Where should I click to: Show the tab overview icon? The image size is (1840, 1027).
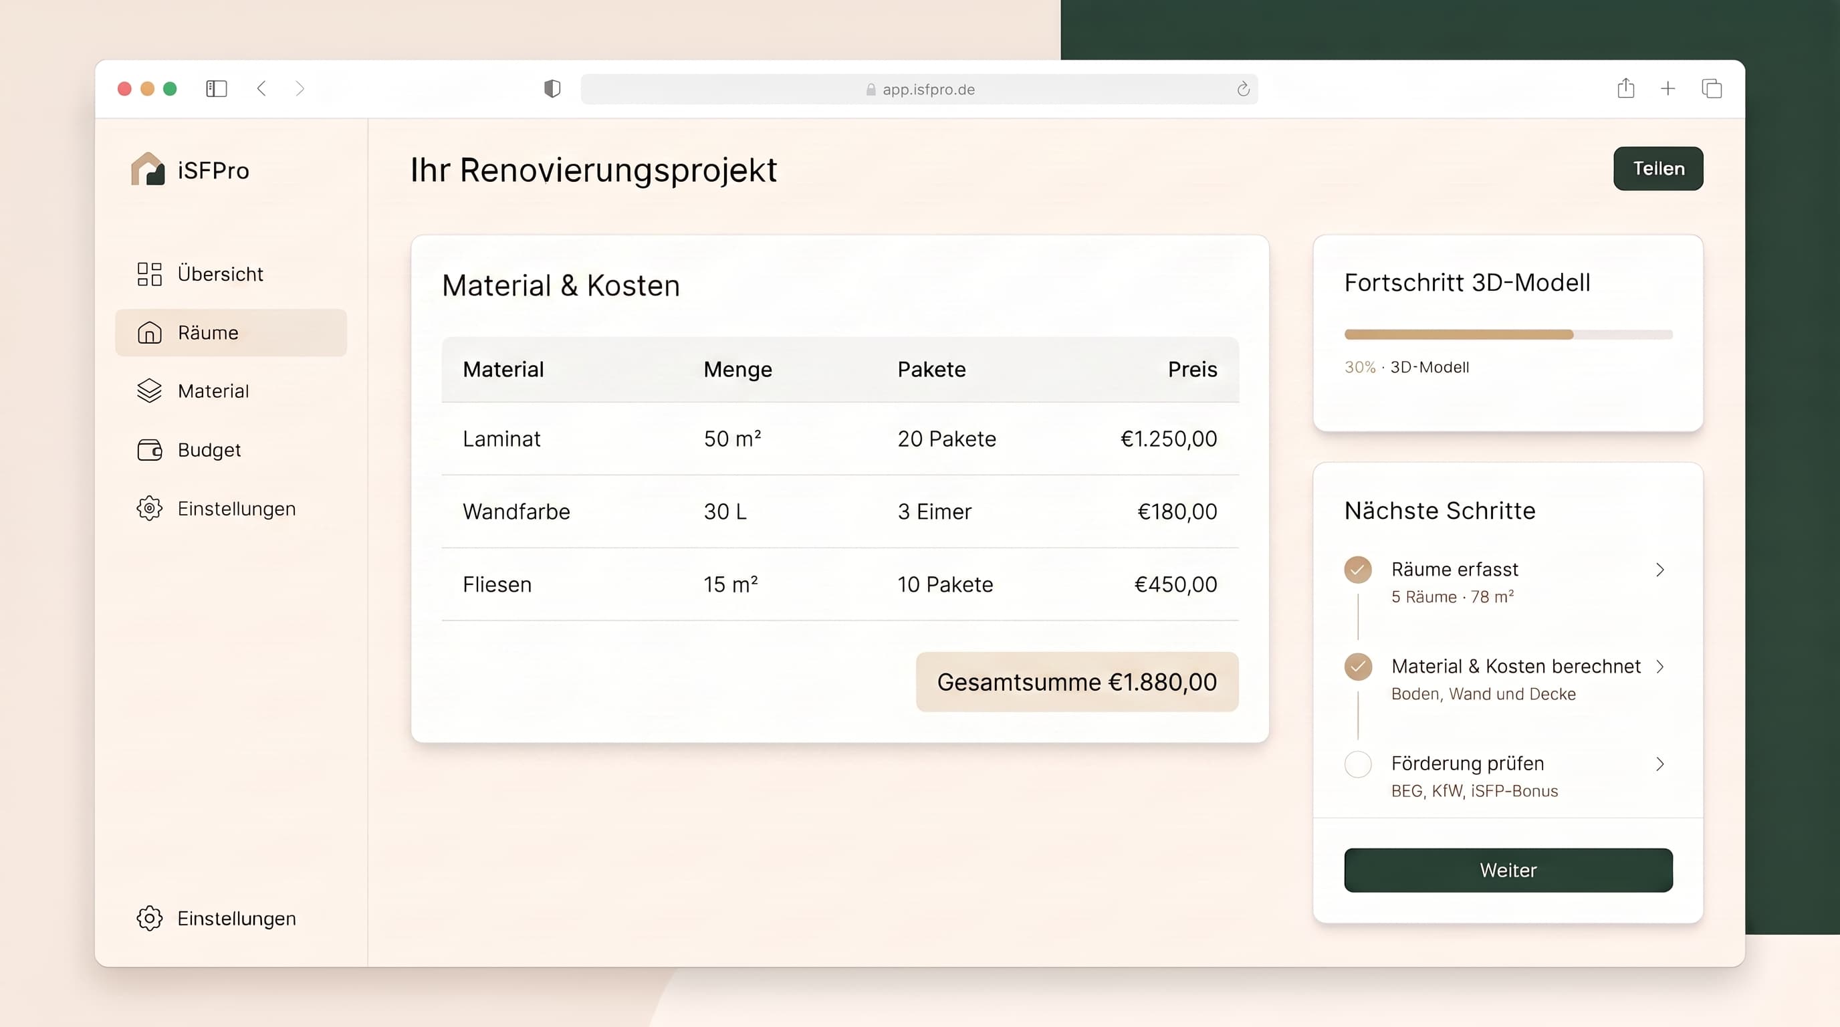point(1712,88)
